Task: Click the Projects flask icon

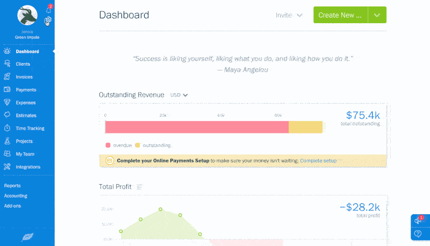Action: [x=7, y=141]
